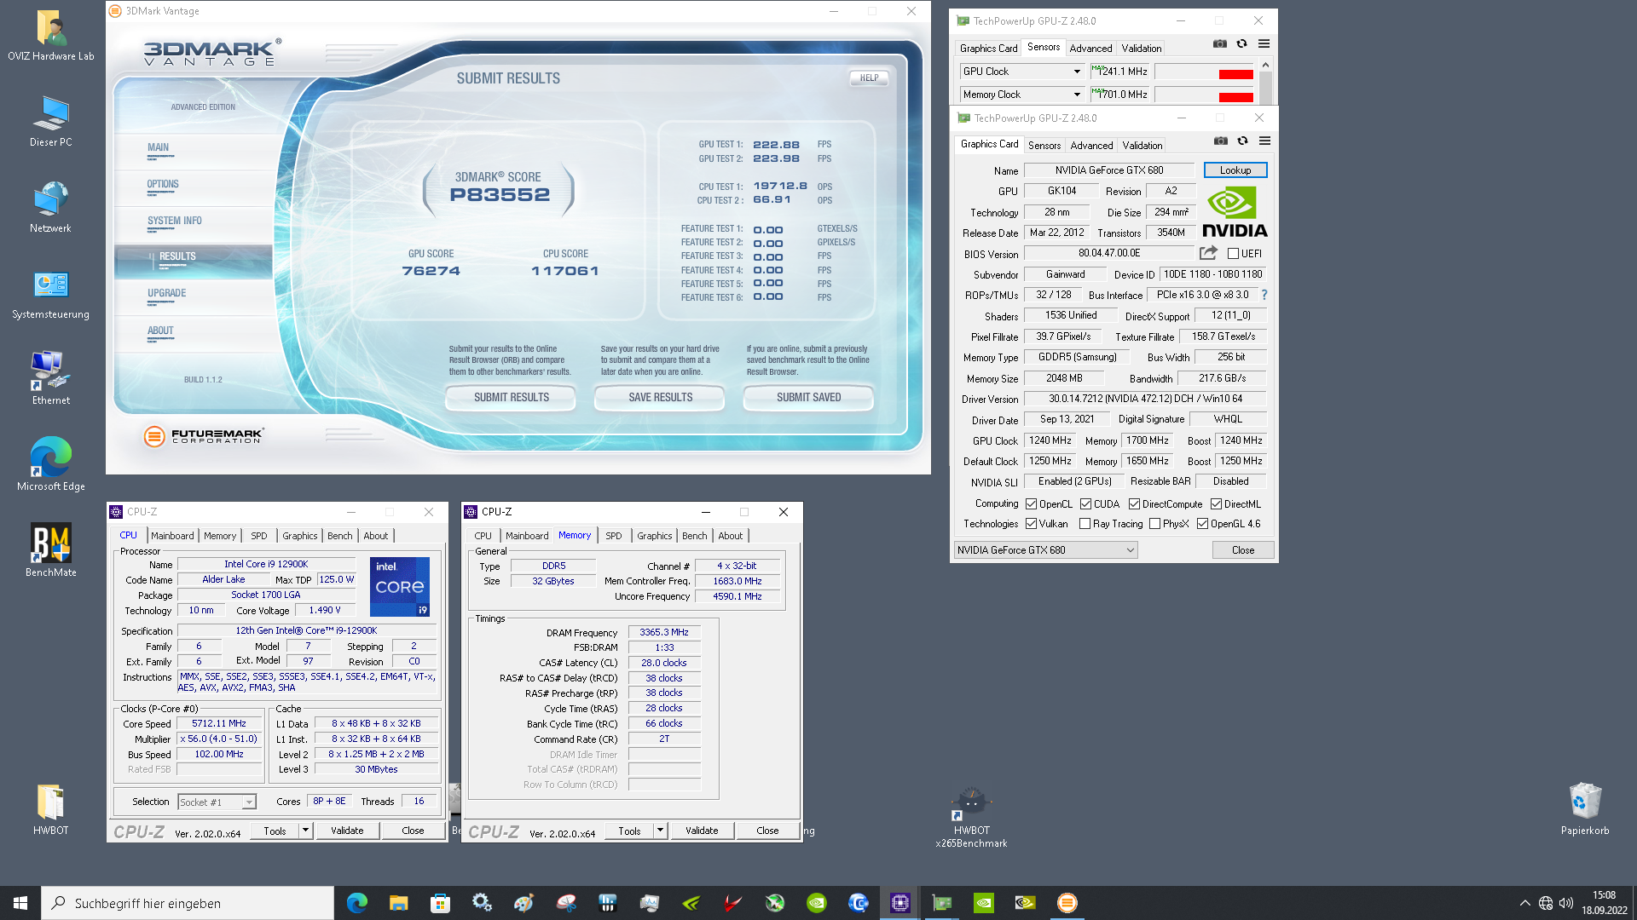The height and width of the screenshot is (920, 1637).
Task: Click refresh icon in GPU-Z Graphics Card window
Action: tap(1243, 141)
